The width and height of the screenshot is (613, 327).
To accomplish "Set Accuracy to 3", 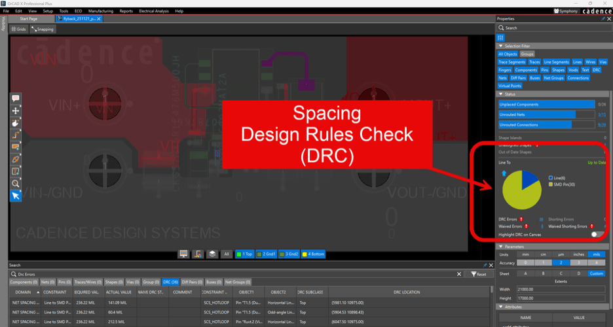I will [578, 263].
